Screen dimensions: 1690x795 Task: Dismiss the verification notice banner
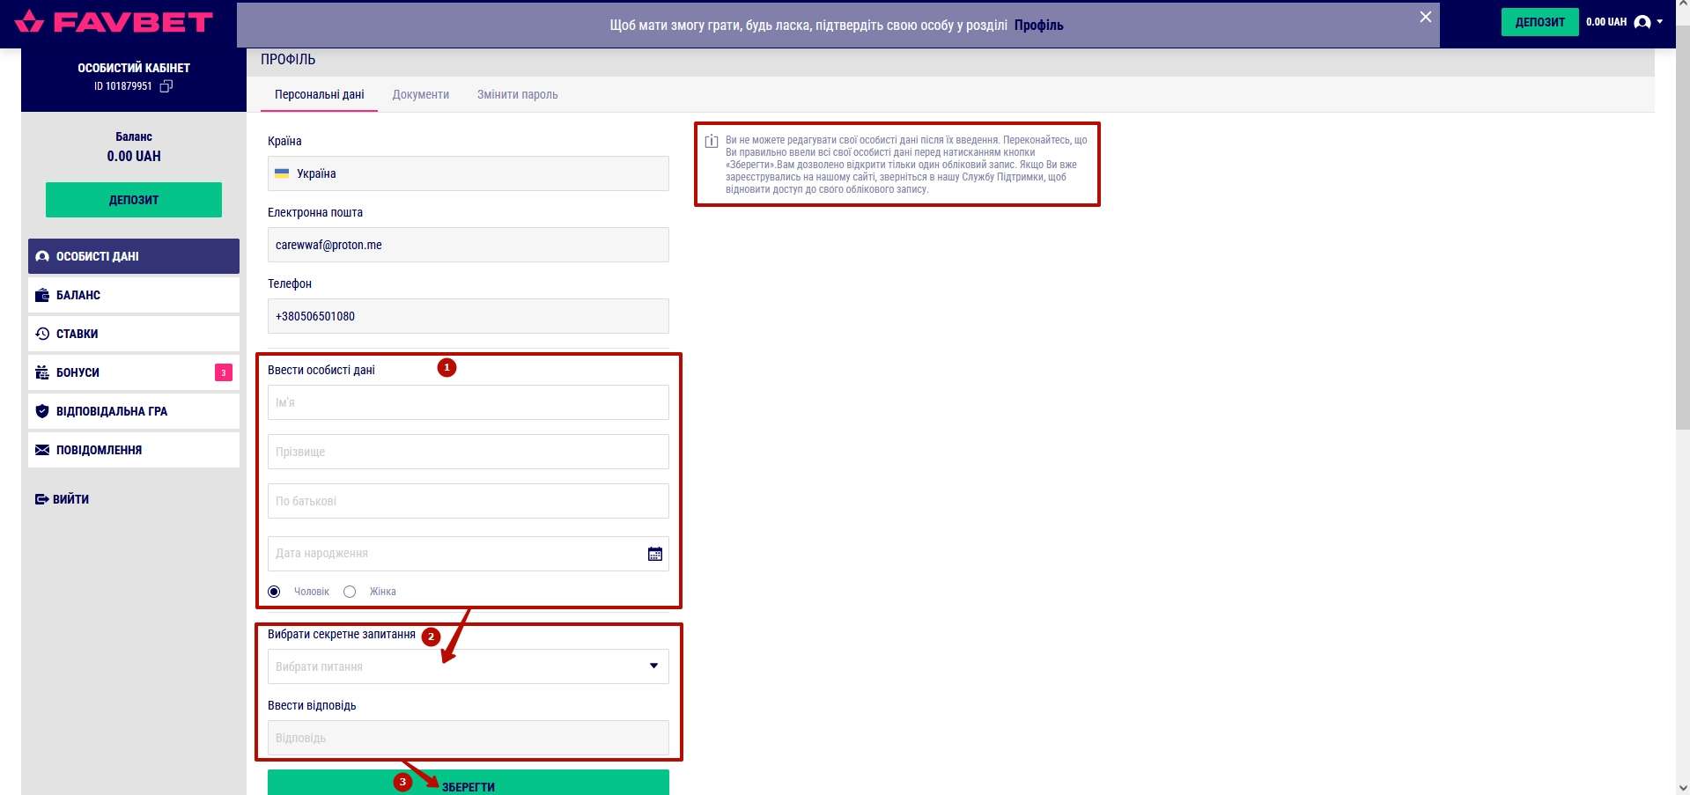point(1425,18)
